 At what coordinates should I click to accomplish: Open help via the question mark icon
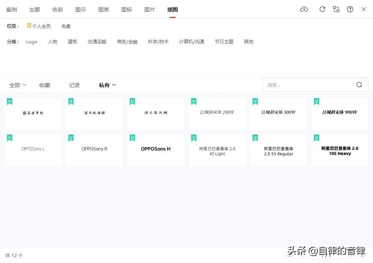point(350,9)
